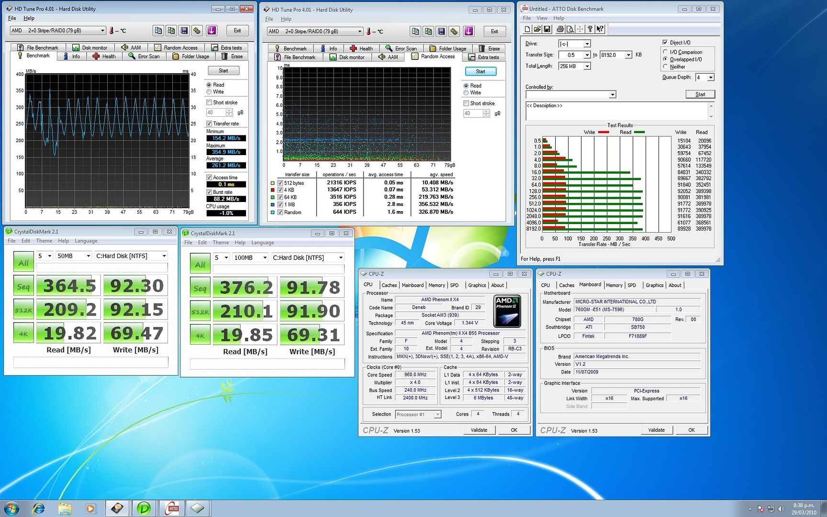
Task: Select Write radio in left HD Tune
Action: point(209,92)
